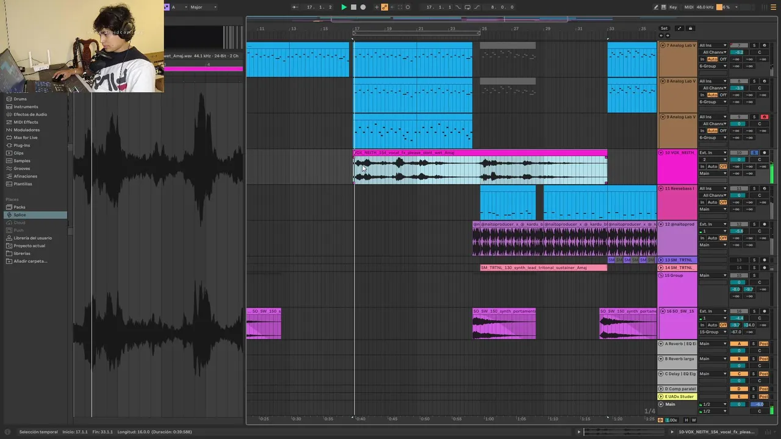Image resolution: width=781 pixels, height=439 pixels.
Task: Fold track 16 SO_SW_15
Action: point(662,311)
